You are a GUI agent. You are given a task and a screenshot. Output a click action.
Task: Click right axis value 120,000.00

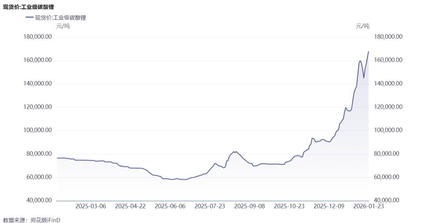(388, 107)
